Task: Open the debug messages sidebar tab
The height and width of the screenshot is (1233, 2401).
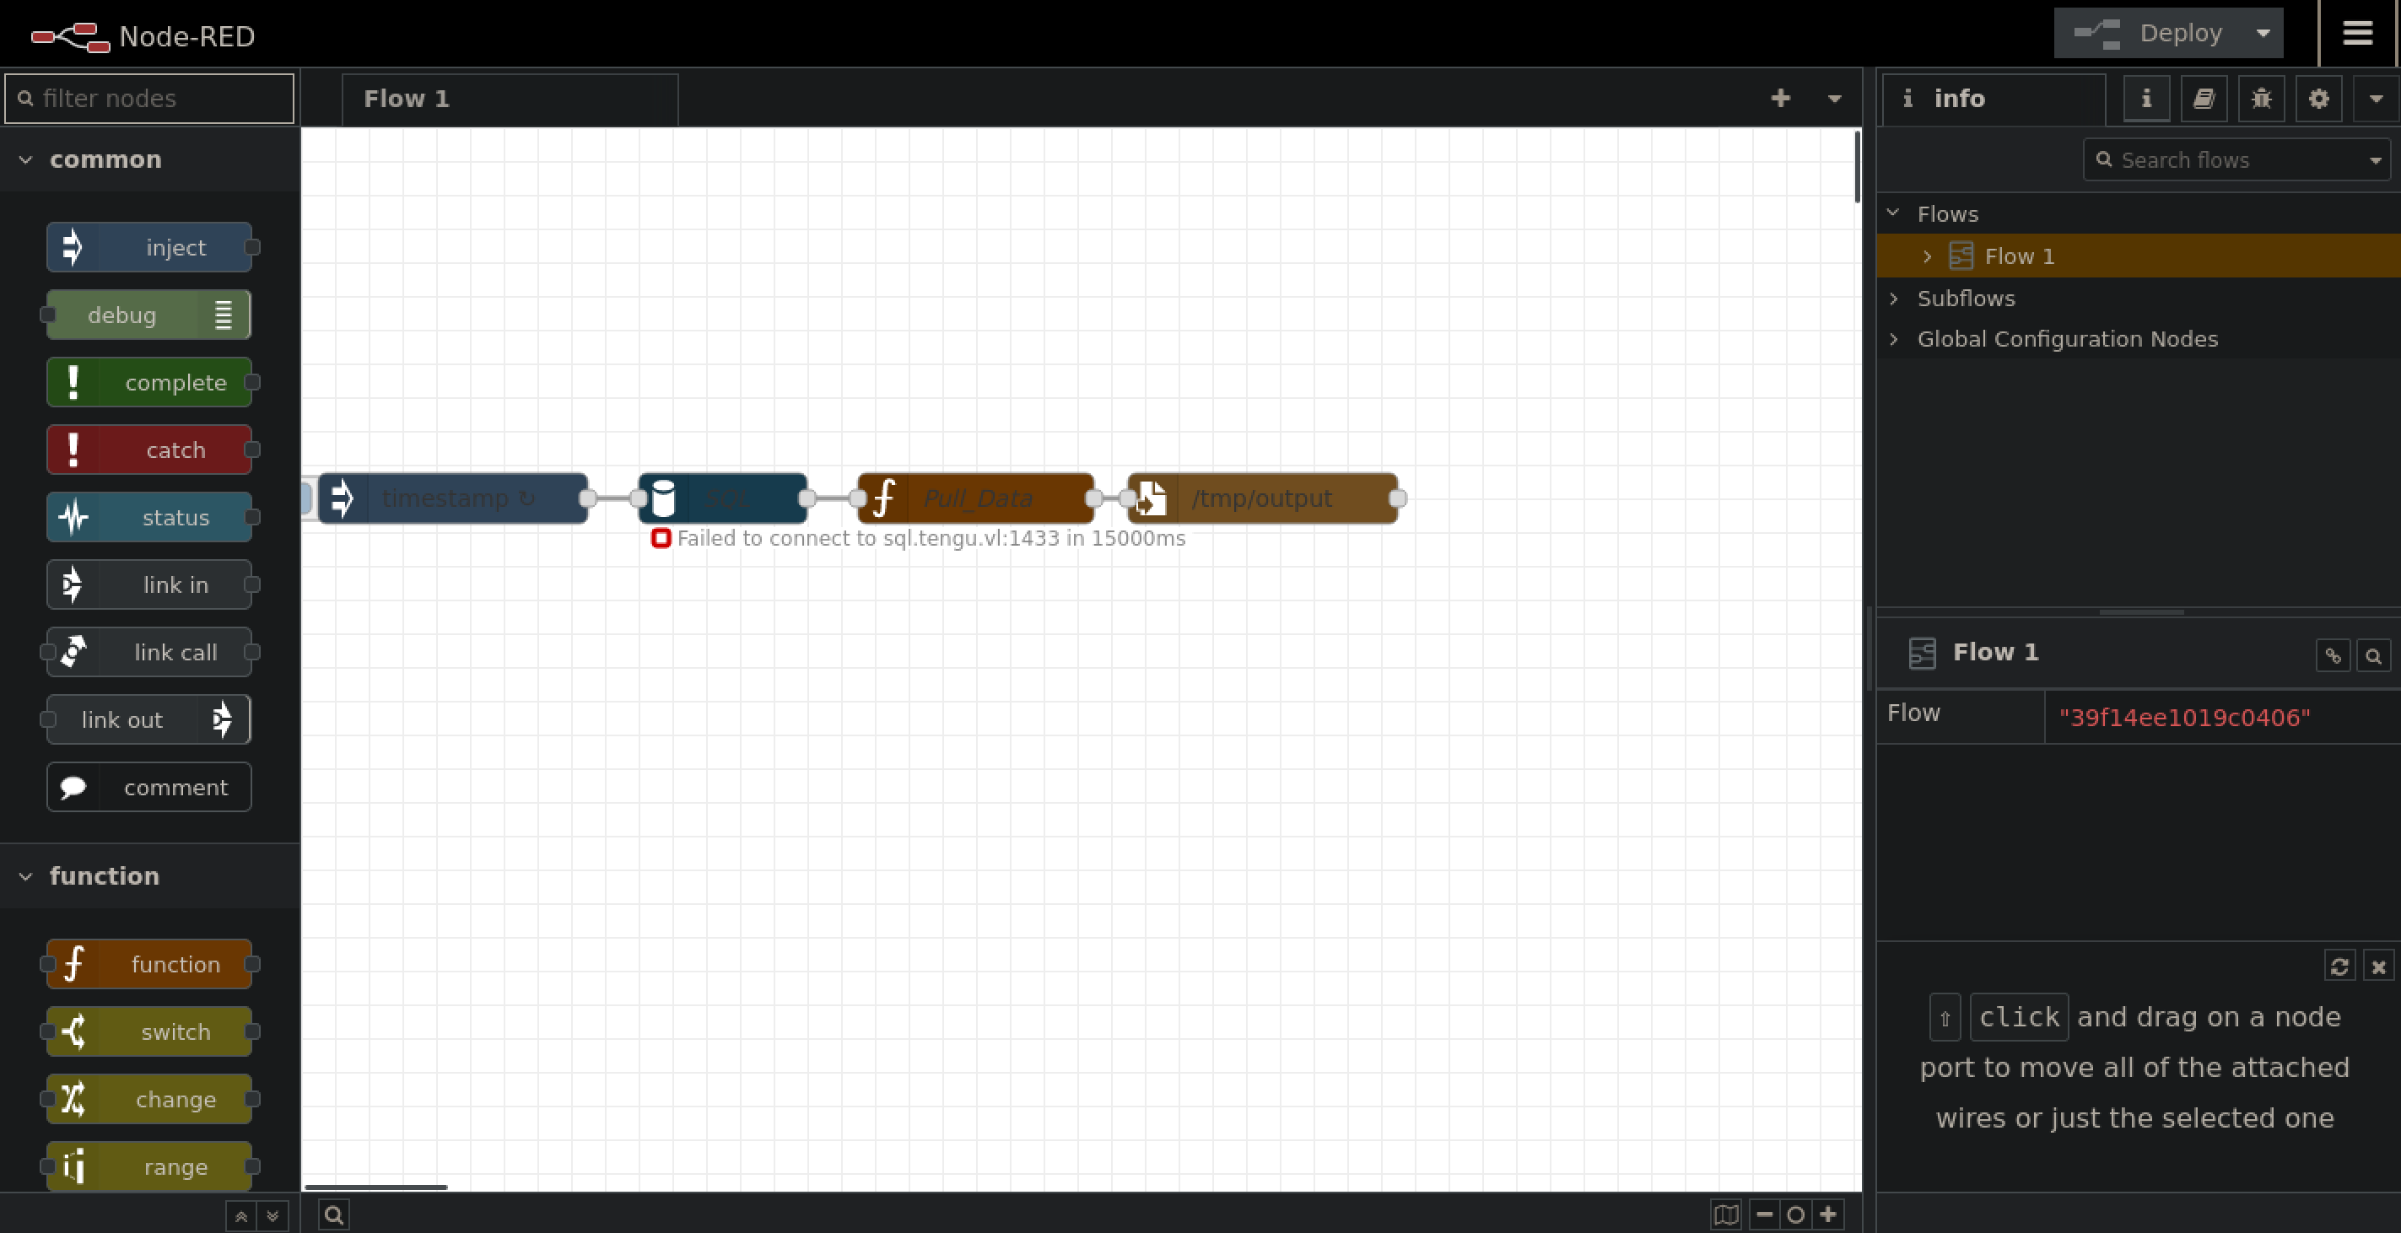Action: click(2261, 98)
